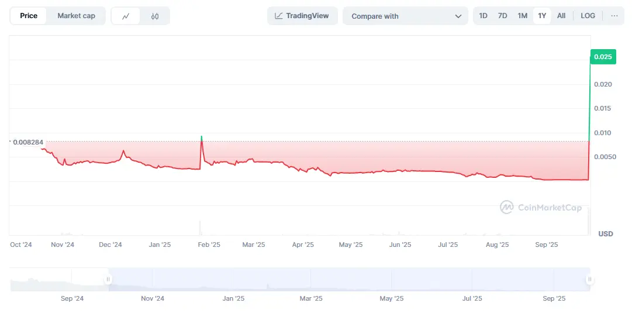Open the TradingView chart
Viewport: 632px width, 320px height.
coord(302,16)
